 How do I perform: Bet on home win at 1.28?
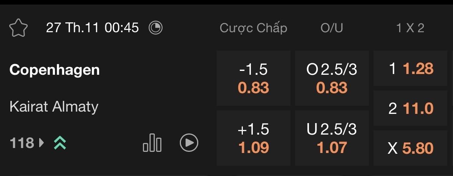410,69
